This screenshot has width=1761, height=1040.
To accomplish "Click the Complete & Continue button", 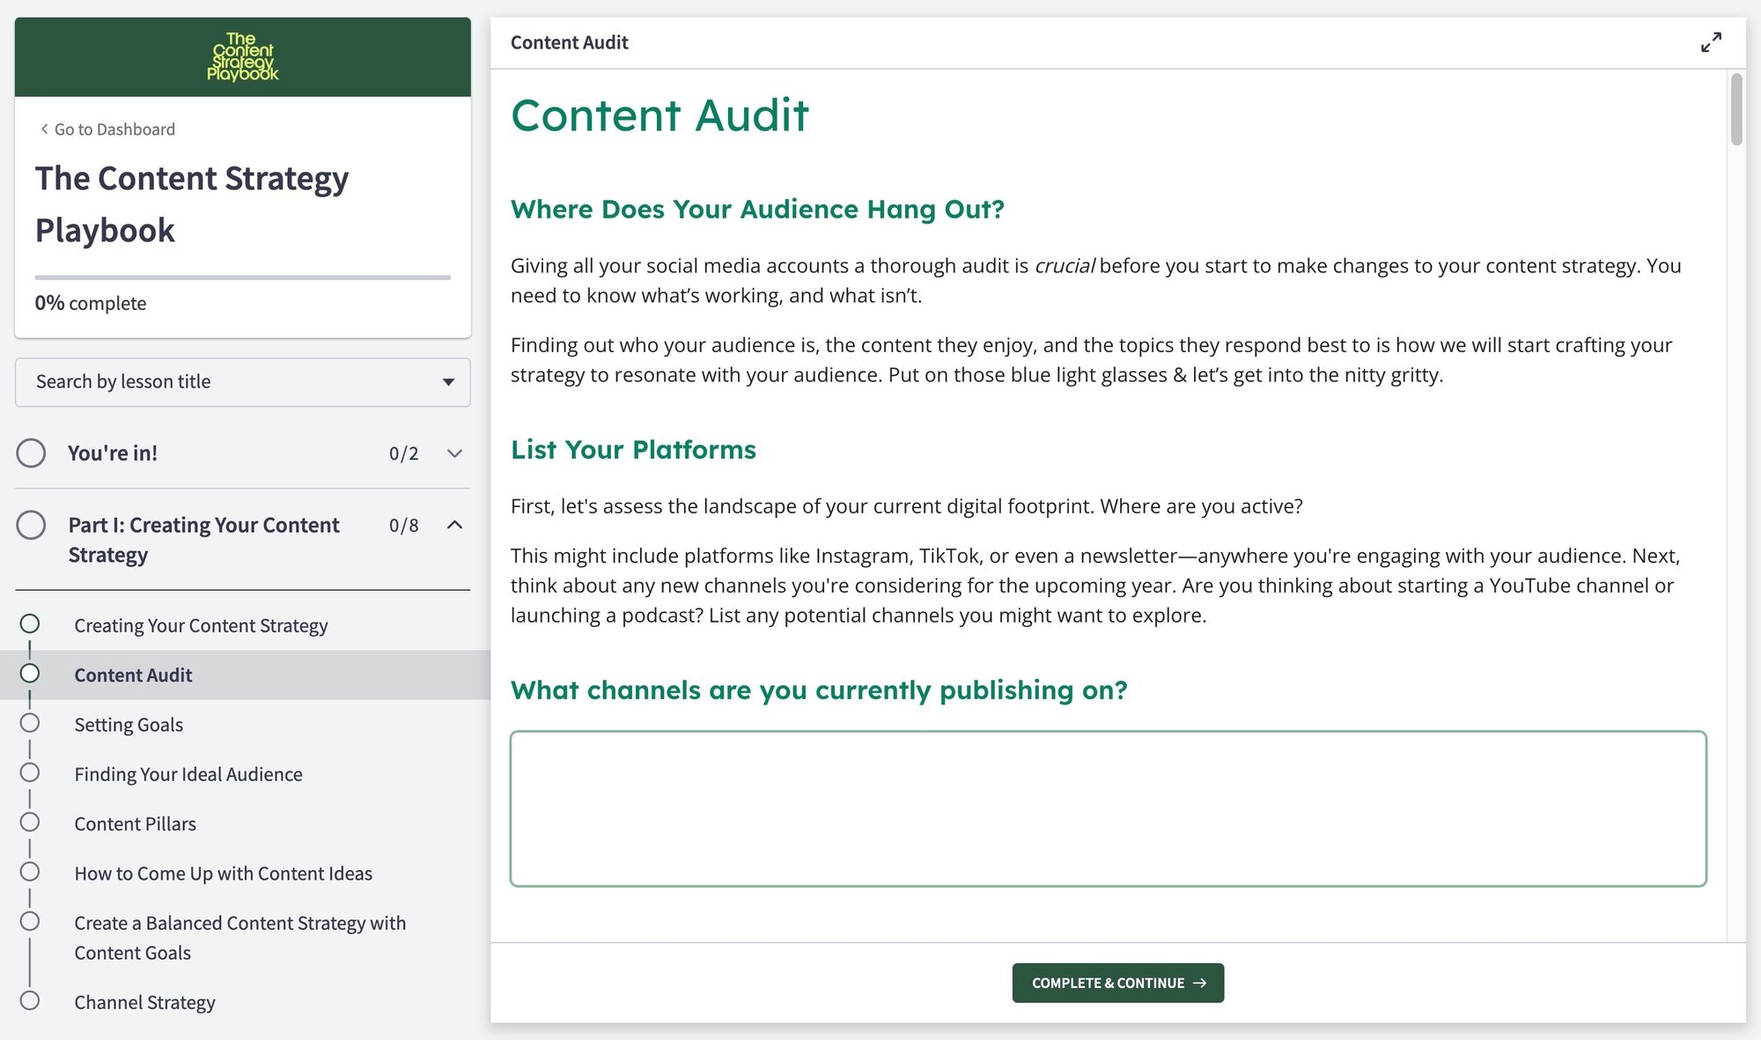I will 1117,983.
